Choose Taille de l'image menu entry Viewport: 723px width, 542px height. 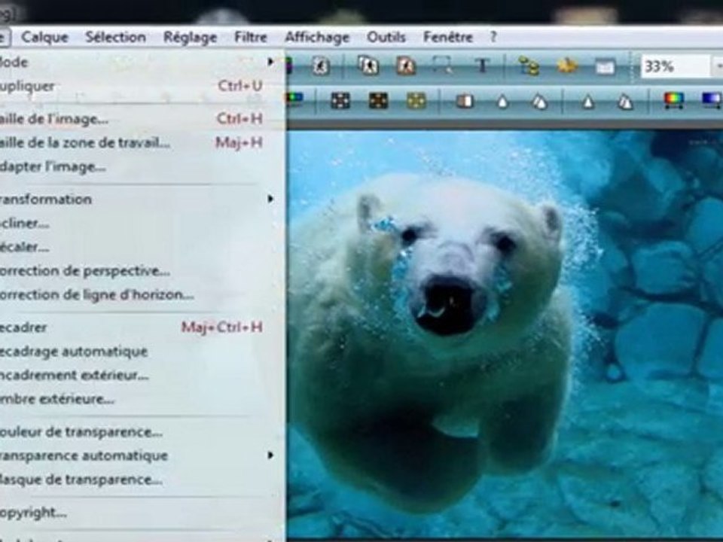tap(139, 118)
